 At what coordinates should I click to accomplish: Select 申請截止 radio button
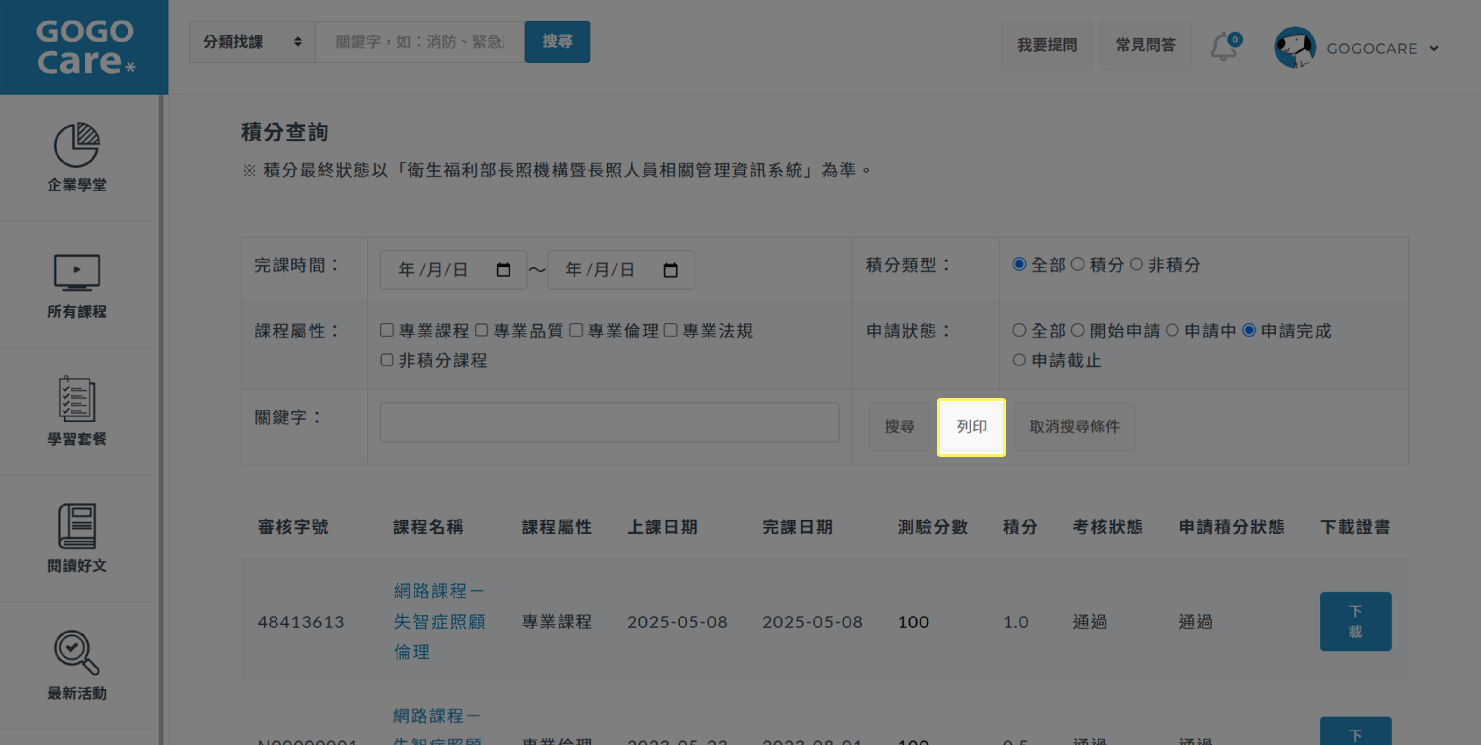pyautogui.click(x=1019, y=360)
